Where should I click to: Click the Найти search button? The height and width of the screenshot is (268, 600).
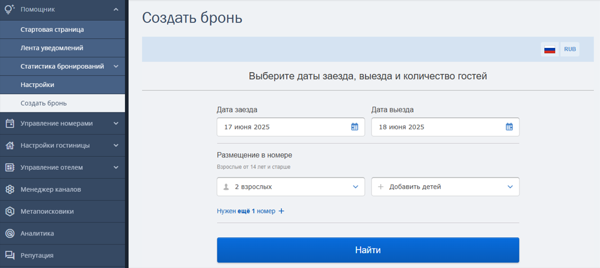368,250
